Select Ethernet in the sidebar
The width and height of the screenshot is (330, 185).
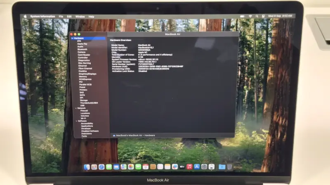point(82,66)
